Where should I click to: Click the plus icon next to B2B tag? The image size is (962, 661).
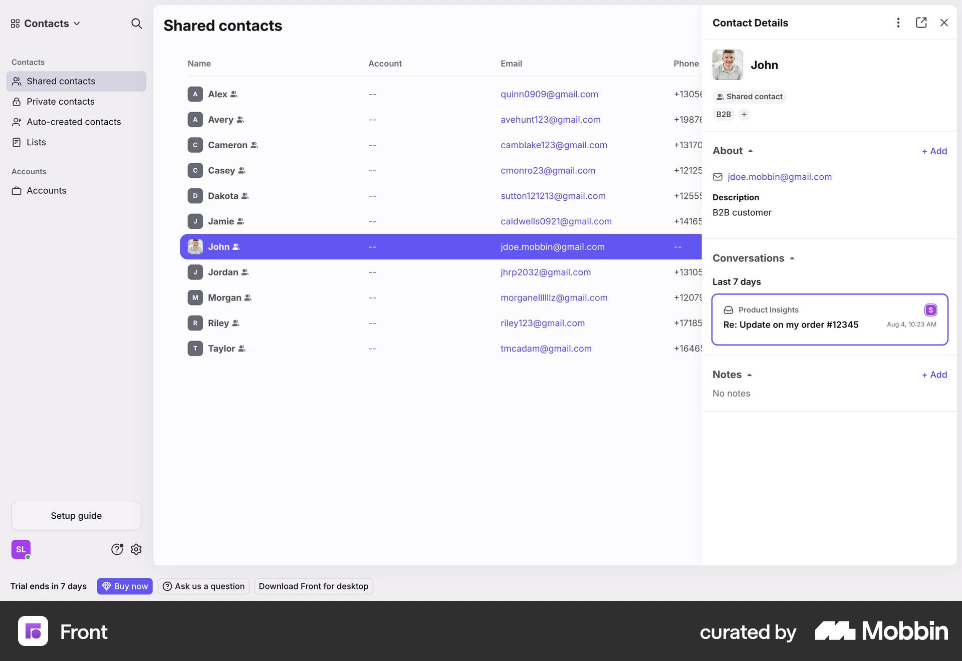pyautogui.click(x=744, y=115)
